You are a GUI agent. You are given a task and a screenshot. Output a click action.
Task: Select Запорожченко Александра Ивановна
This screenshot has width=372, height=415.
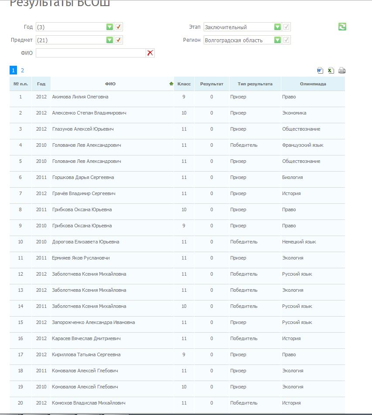pyautogui.click(x=93, y=323)
